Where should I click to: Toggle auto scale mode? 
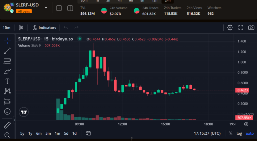[x=250, y=134]
